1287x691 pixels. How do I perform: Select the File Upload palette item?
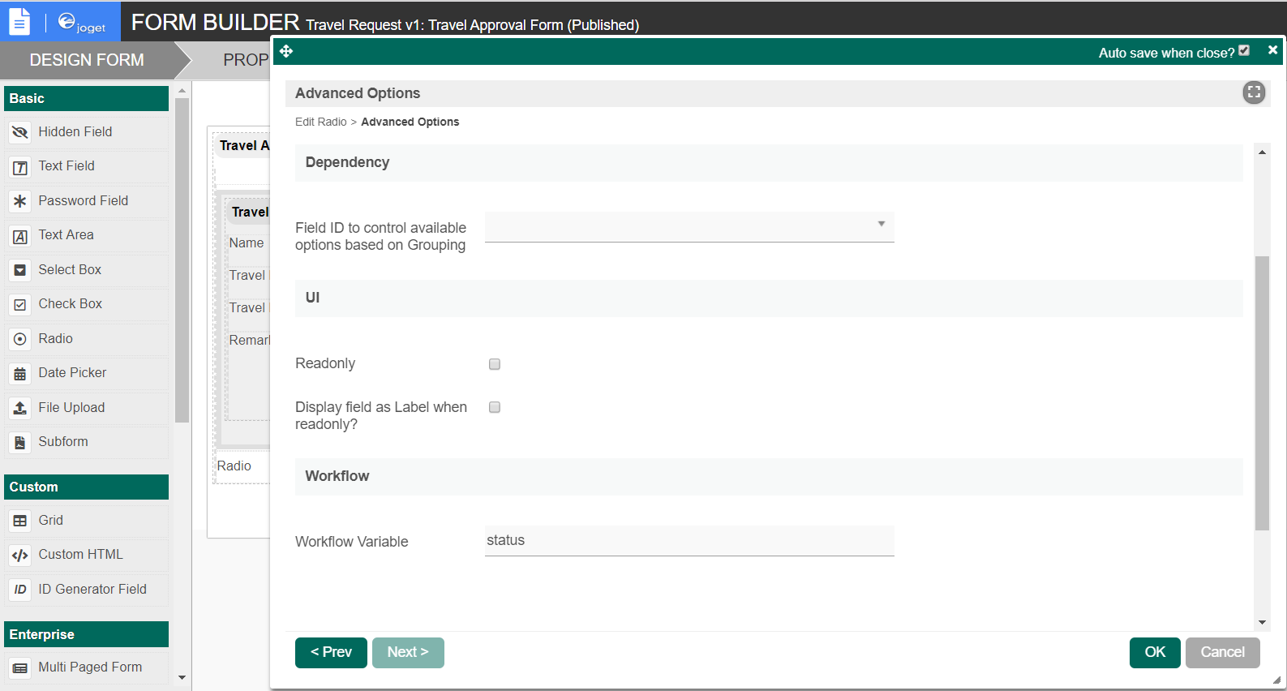pyautogui.click(x=87, y=408)
